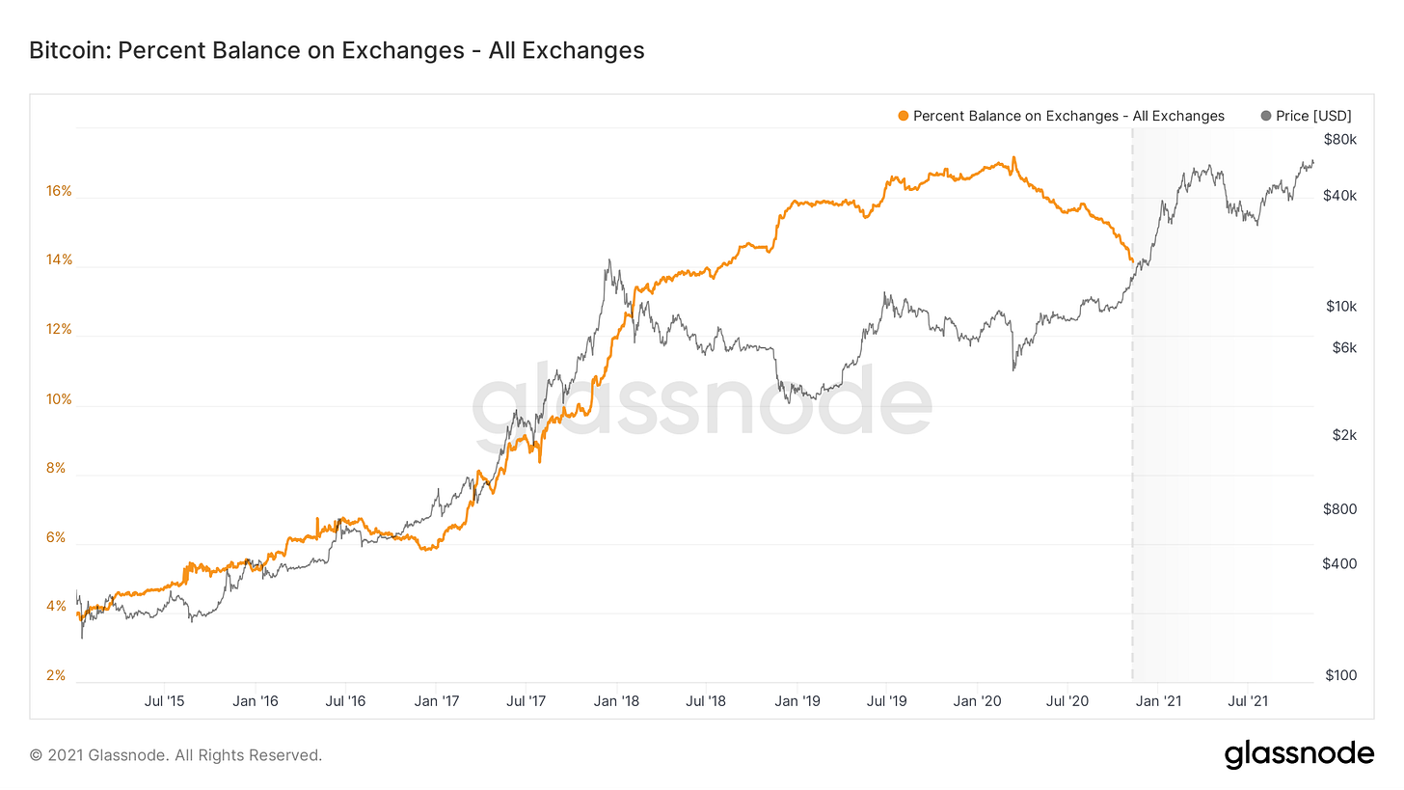1404x790 pixels.
Task: Click the glassnode watermark in chart center
Action: 702,405
